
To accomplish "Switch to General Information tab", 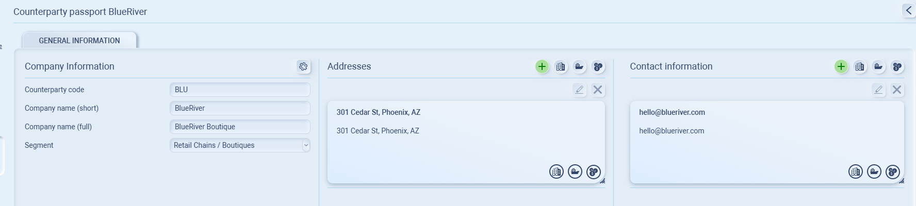I will click(x=79, y=41).
